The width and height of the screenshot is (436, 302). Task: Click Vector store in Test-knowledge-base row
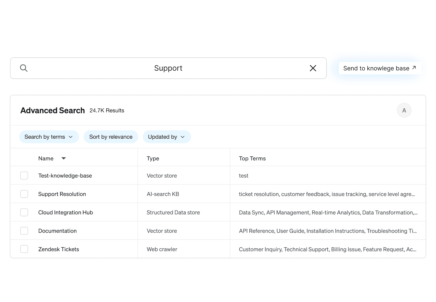[x=162, y=176]
